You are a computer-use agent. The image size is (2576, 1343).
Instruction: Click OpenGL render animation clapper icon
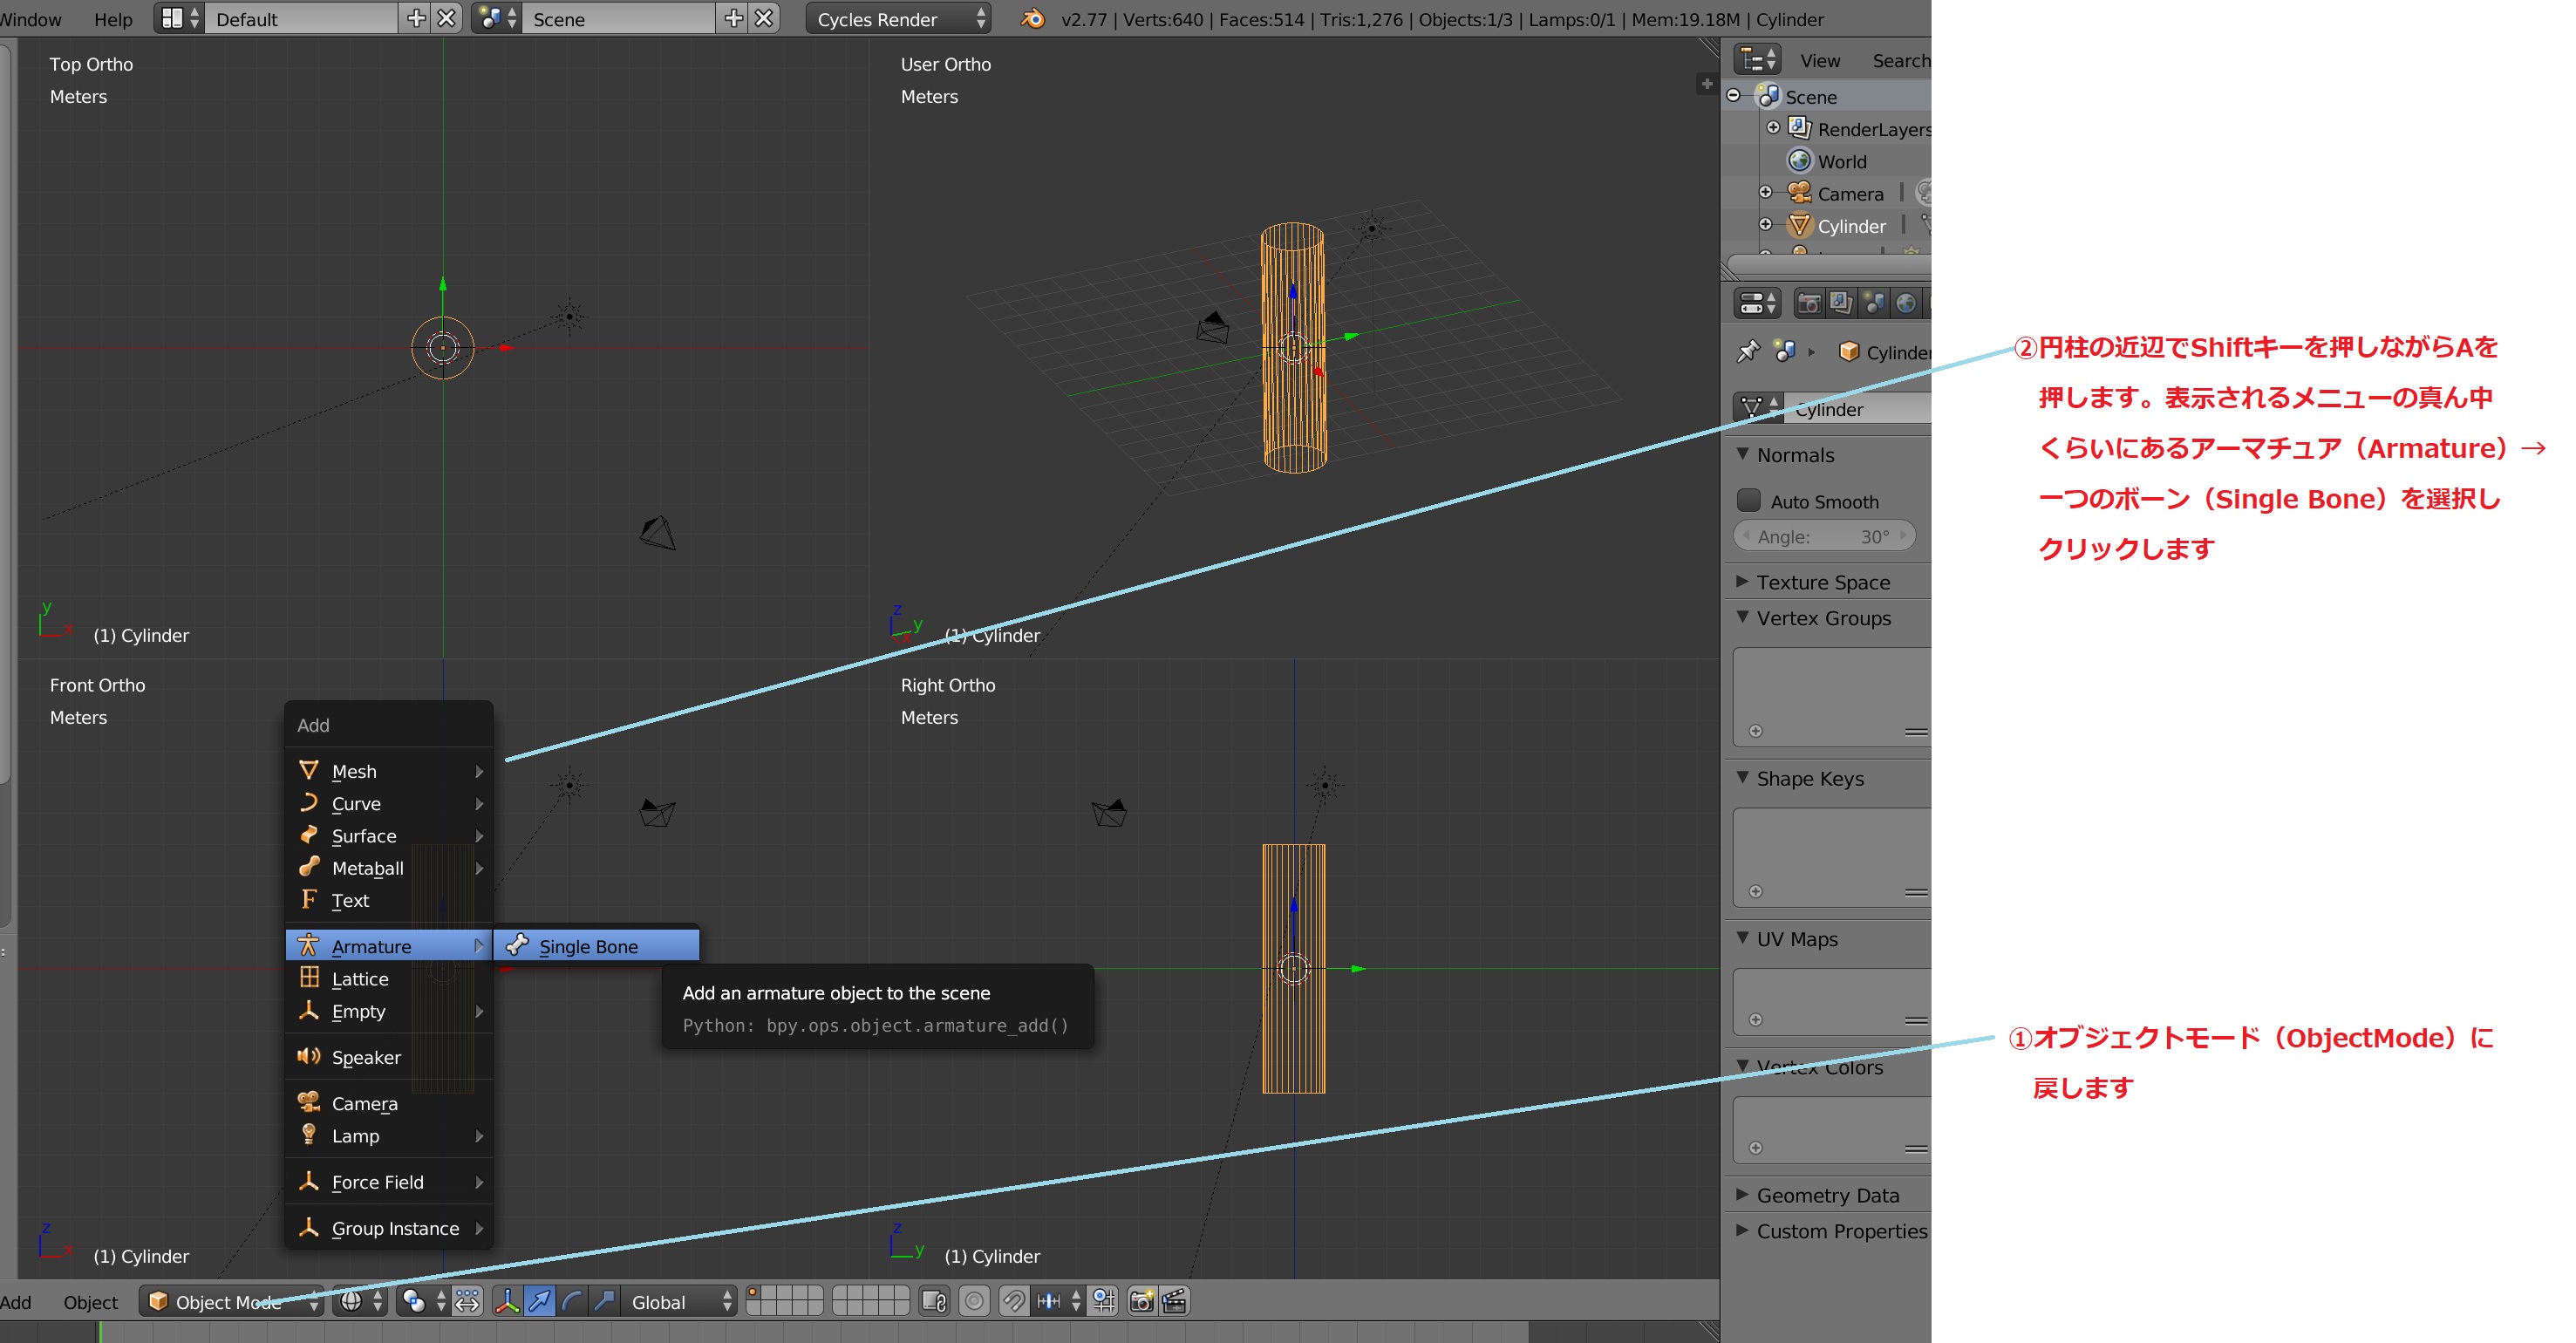tap(1174, 1301)
